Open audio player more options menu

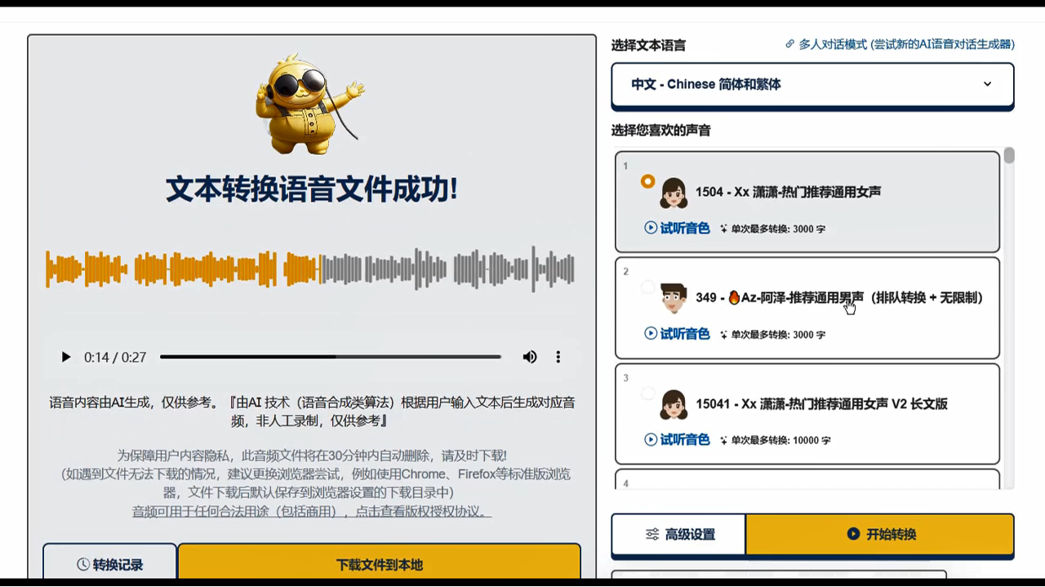click(558, 357)
